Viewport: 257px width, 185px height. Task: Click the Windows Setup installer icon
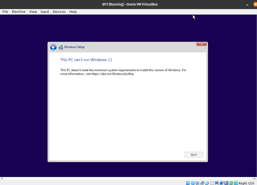pyautogui.click(x=61, y=47)
